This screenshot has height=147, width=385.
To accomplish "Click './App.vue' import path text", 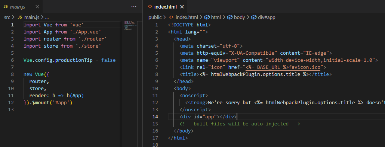I will tap(86, 32).
